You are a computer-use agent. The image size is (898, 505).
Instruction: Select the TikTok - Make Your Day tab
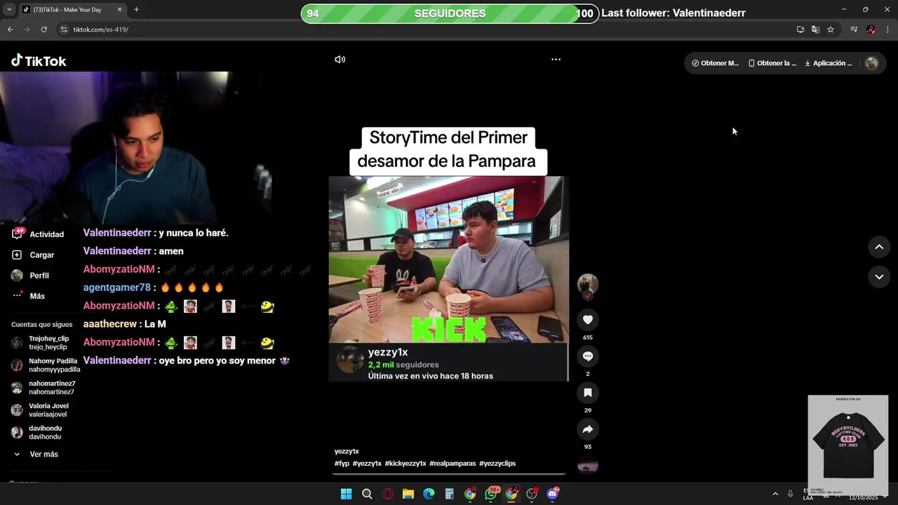pos(72,10)
